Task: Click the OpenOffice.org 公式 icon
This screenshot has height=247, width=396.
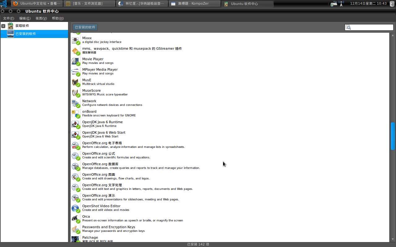Action: click(x=75, y=156)
